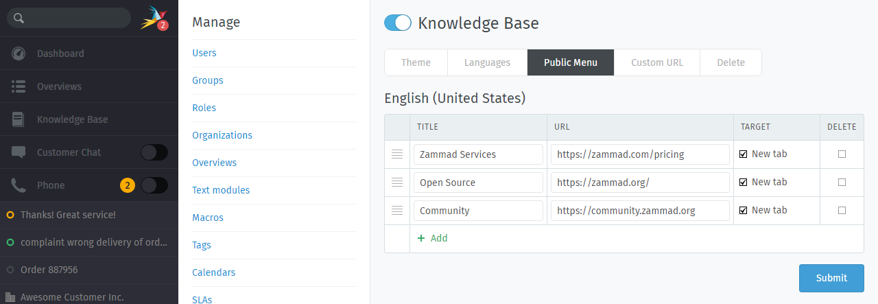This screenshot has height=304, width=878.
Task: Open Organizations management link
Action: [222, 135]
